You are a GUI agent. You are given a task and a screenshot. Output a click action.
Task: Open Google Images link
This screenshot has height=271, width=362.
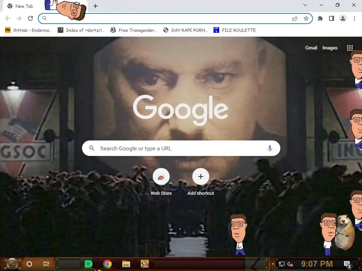point(330,48)
